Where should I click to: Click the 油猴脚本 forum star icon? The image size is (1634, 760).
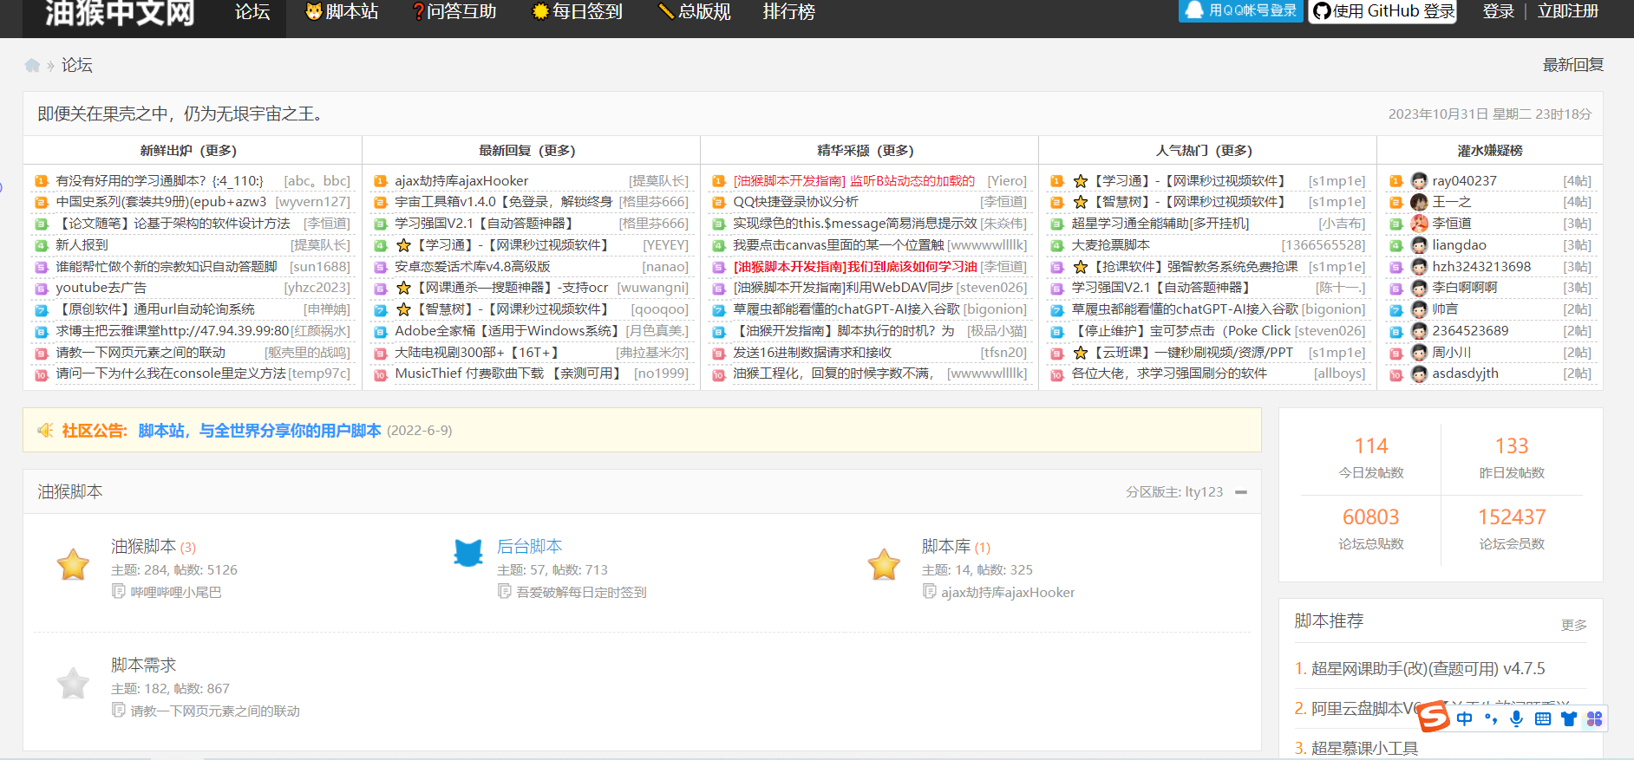73,565
